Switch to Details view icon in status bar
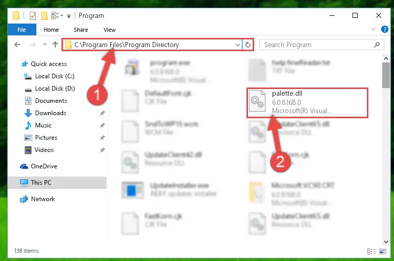The width and height of the screenshot is (394, 261). pyautogui.click(x=371, y=251)
